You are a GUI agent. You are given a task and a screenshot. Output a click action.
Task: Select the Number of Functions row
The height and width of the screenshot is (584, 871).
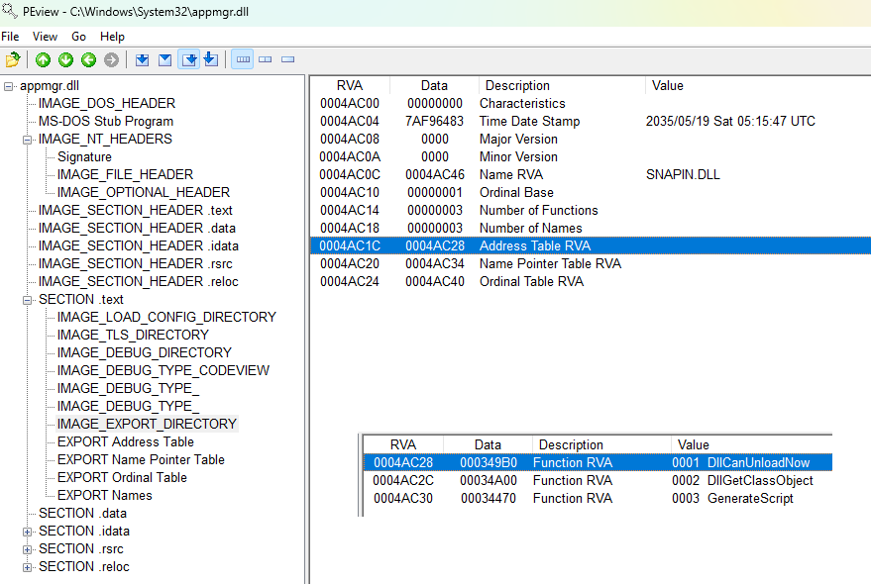(591, 211)
